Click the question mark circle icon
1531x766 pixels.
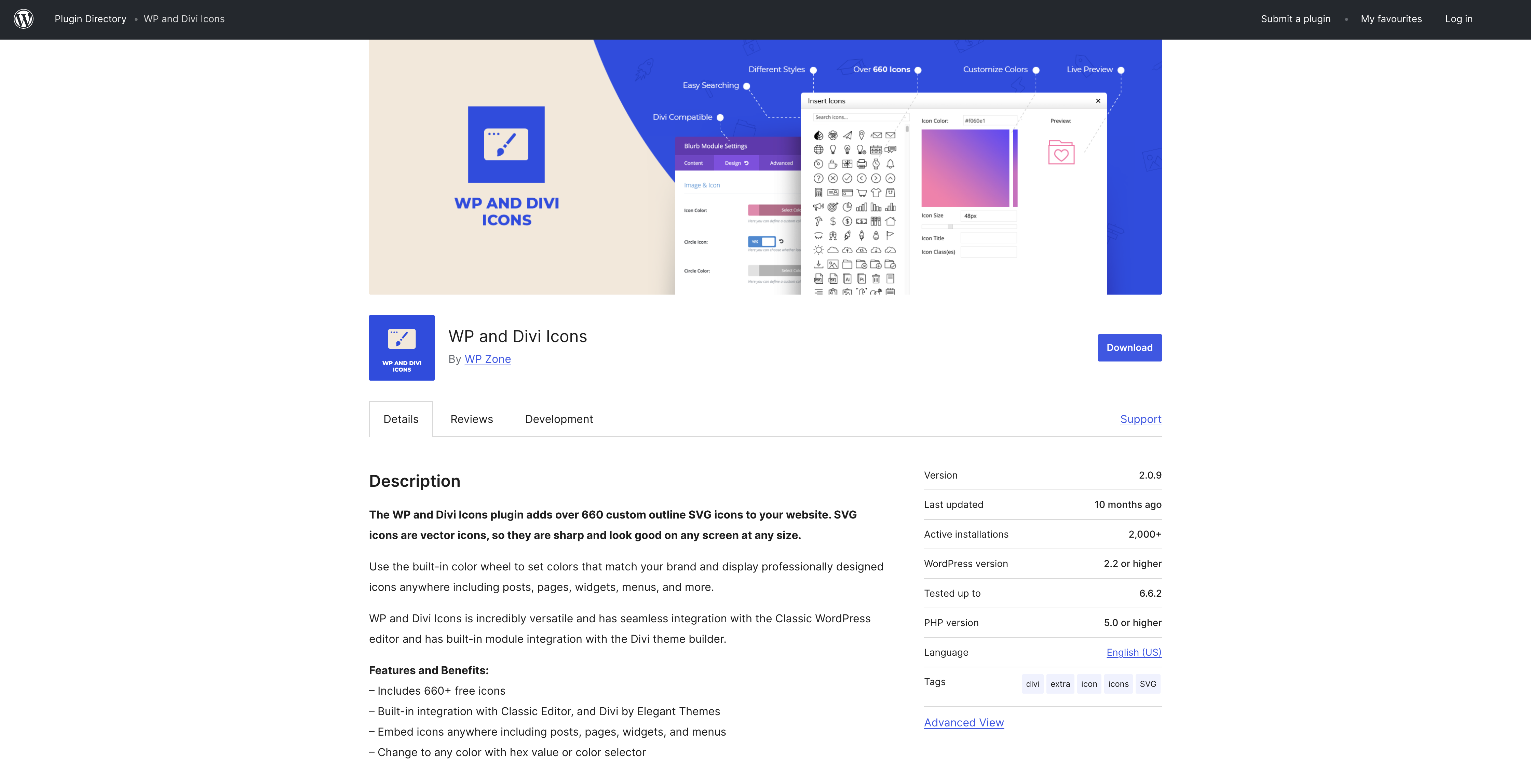(x=818, y=178)
